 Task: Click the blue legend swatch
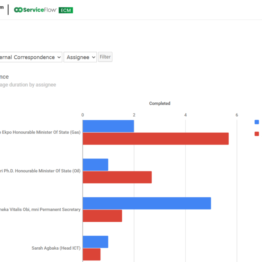257,122
